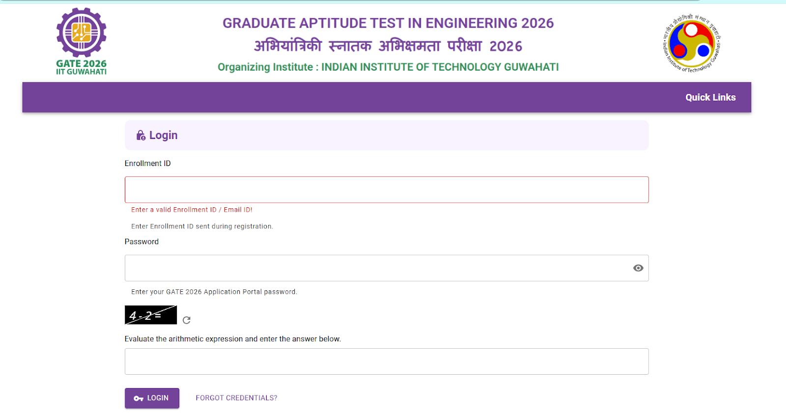The image size is (786, 416).
Task: Refresh the arithmetic captcha image
Action: [187, 320]
